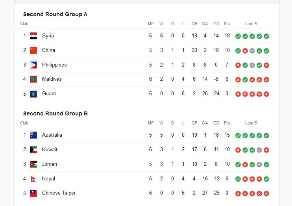292x206 pixels.
Task: Click the China flag icon
Action: pyautogui.click(x=33, y=50)
